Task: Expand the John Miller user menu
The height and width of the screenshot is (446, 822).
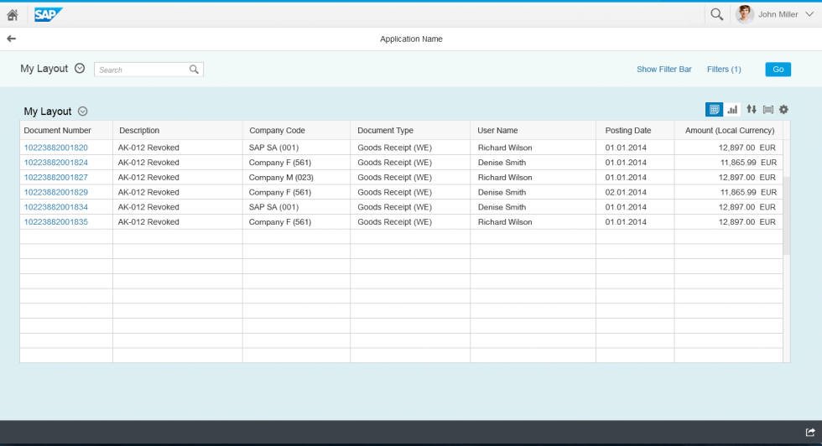Action: point(808,14)
